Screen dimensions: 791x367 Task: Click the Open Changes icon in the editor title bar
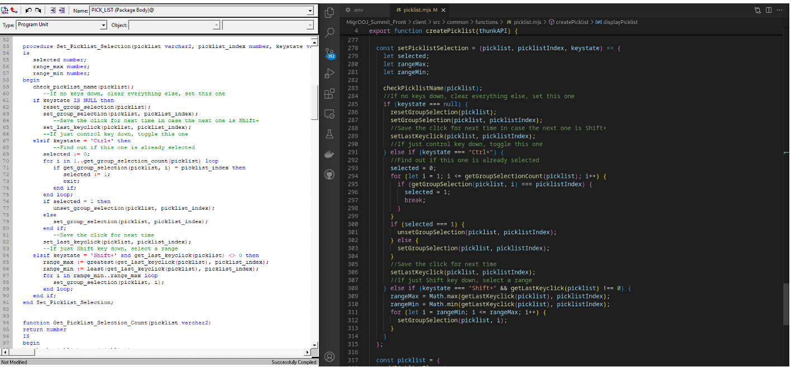click(x=757, y=10)
